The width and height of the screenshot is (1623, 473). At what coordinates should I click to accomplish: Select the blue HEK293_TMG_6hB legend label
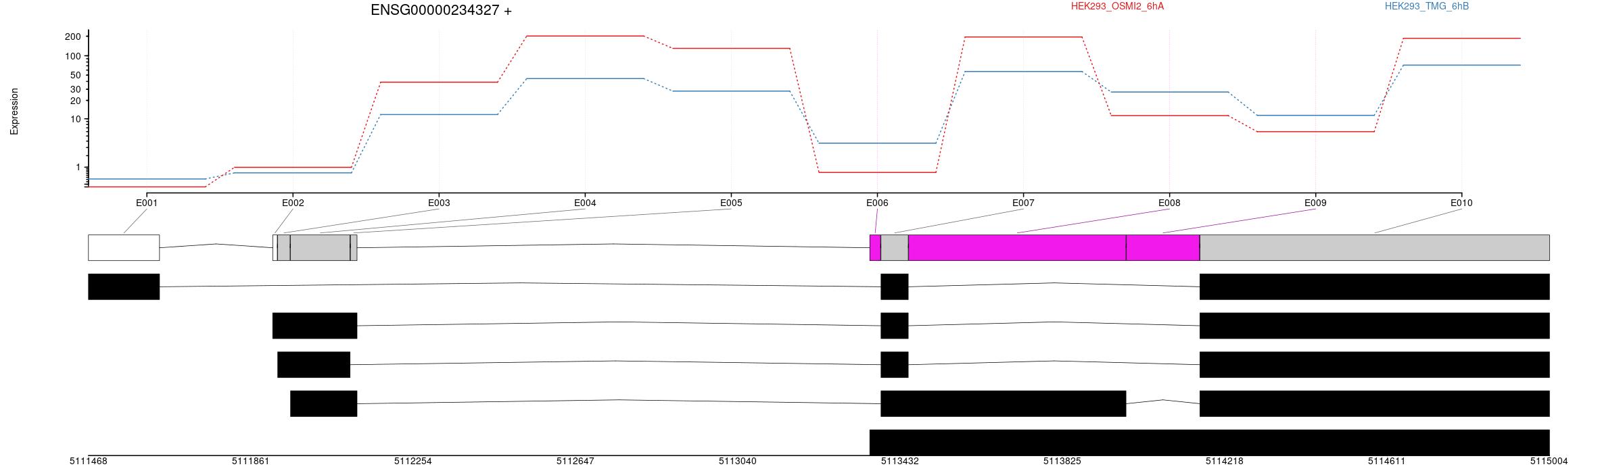(x=1427, y=6)
